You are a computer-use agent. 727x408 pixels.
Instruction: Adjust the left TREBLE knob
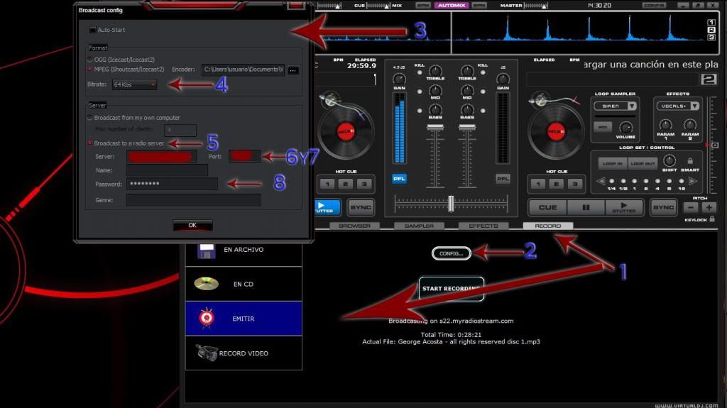pyautogui.click(x=435, y=70)
